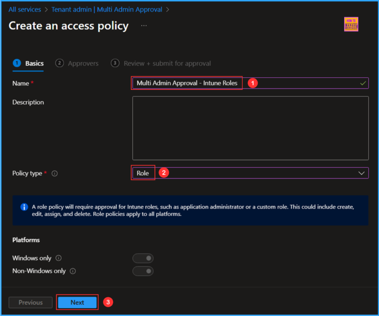Image resolution: width=379 pixels, height=316 pixels.
Task: Click the 'Windows only' label text
Action: pyautogui.click(x=32, y=258)
